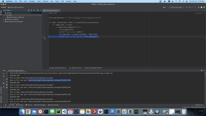
Task: Open Python Console tool window
Action: coord(53,105)
